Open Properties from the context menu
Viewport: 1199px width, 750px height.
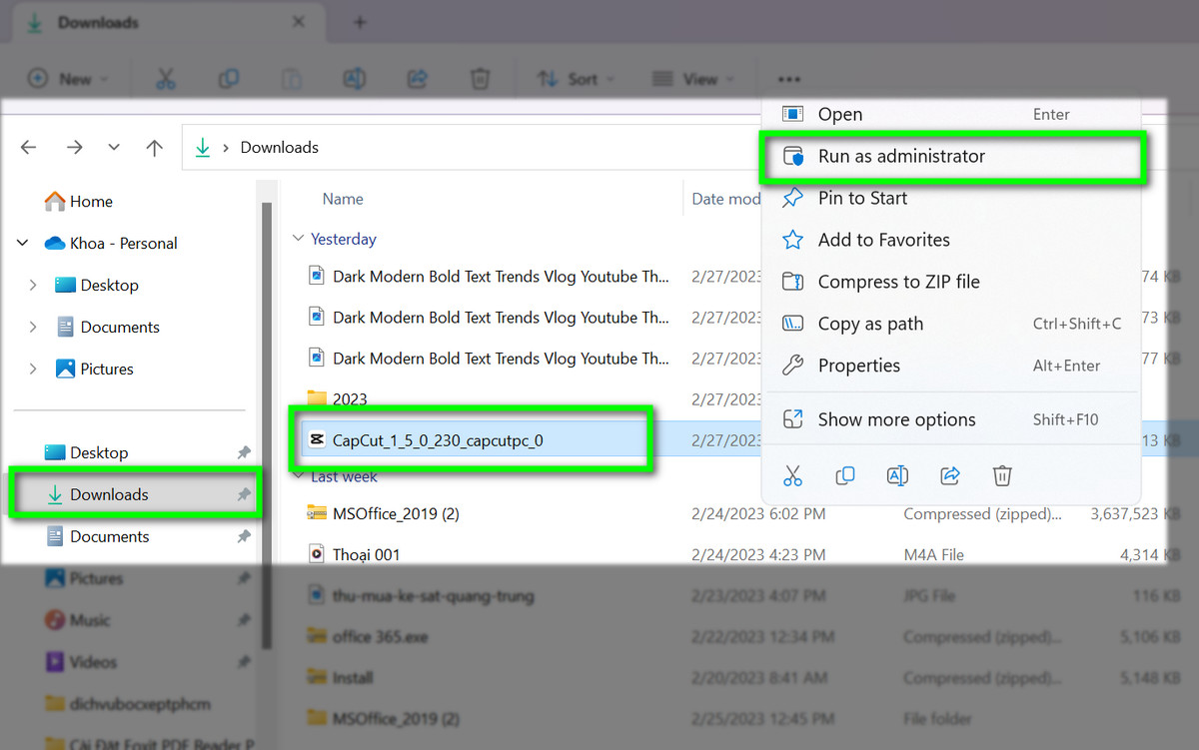pyautogui.click(x=951, y=367)
